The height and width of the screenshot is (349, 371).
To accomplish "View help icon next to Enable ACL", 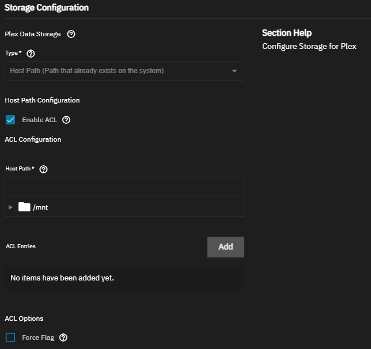I will tap(66, 120).
